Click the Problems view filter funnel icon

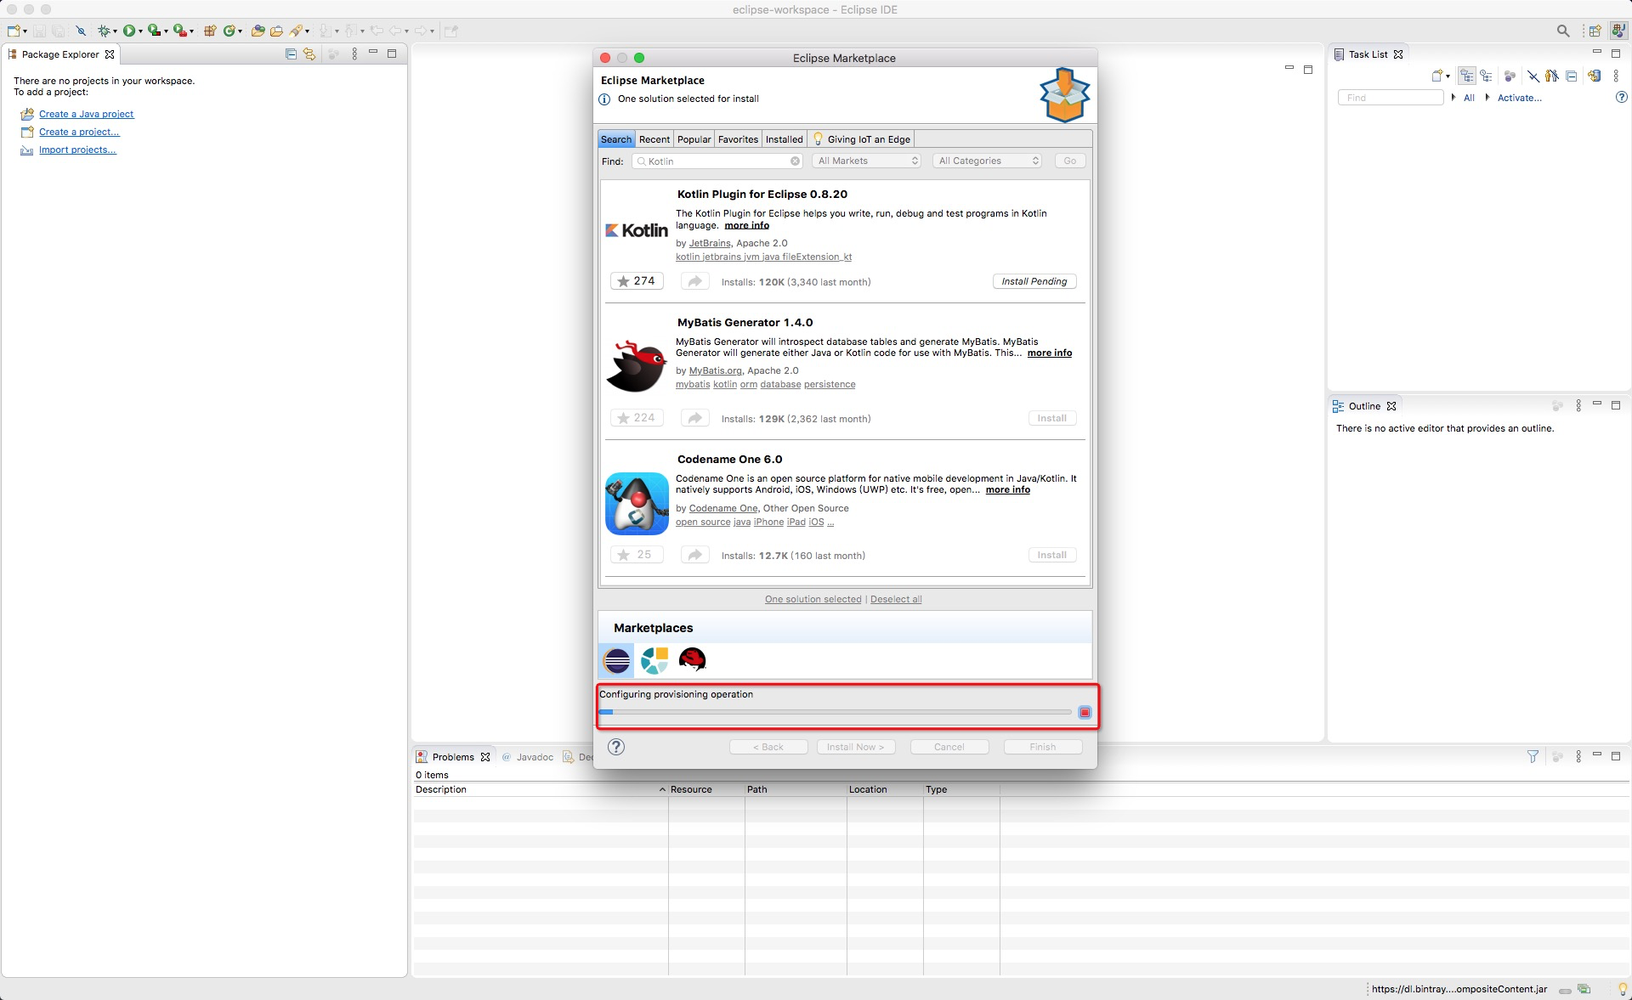pos(1533,756)
